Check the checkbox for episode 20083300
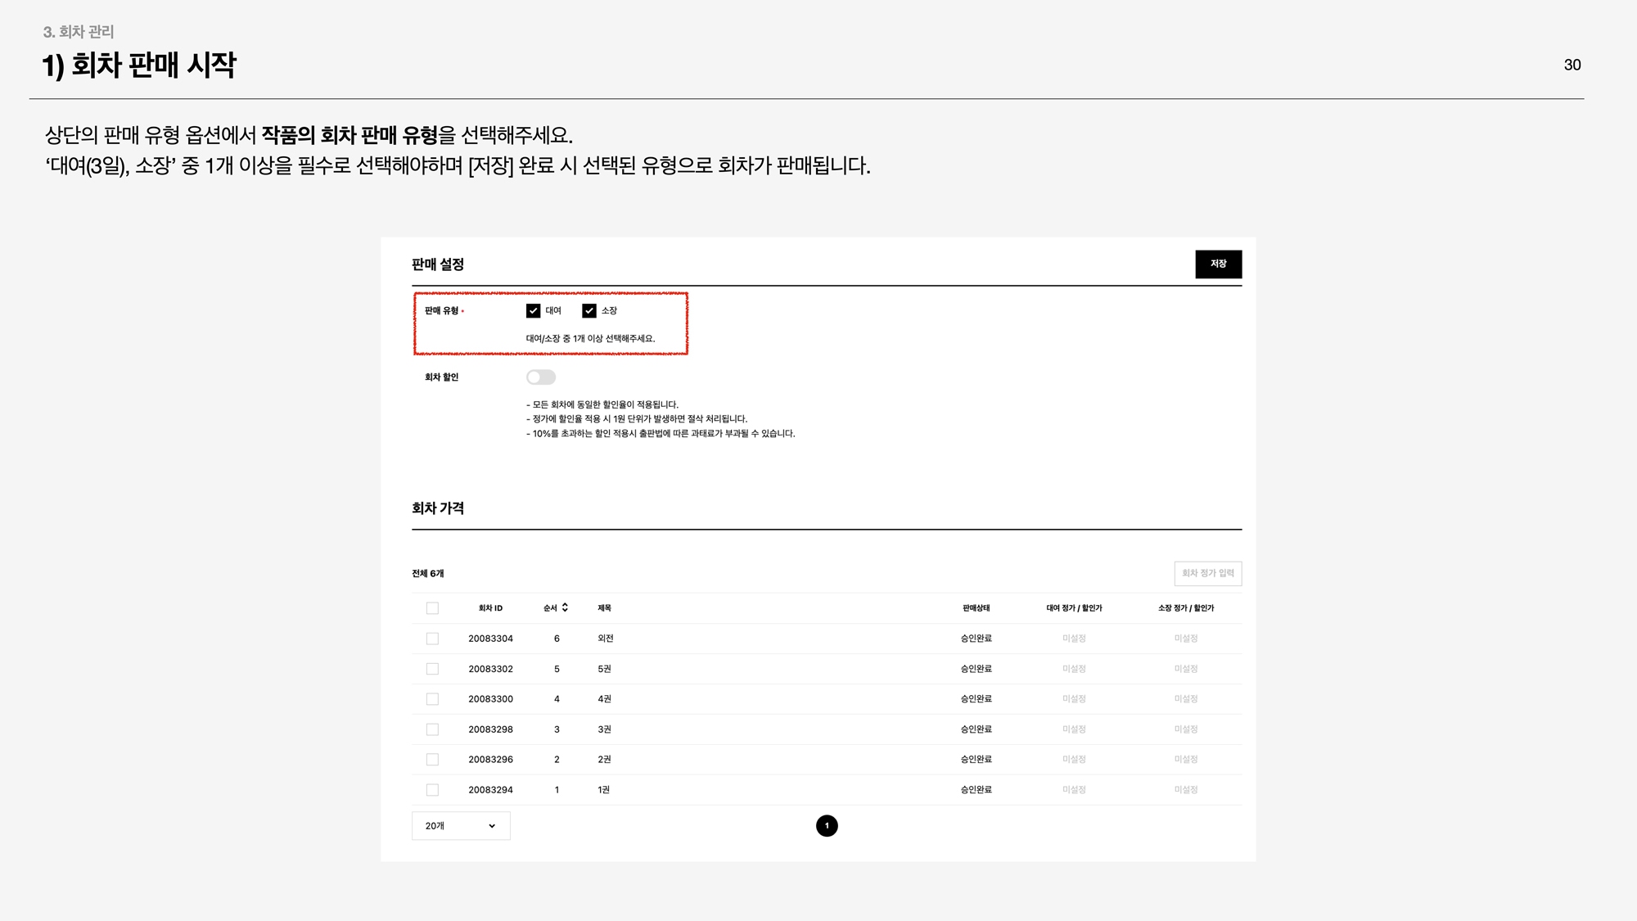The width and height of the screenshot is (1637, 921). point(432,699)
